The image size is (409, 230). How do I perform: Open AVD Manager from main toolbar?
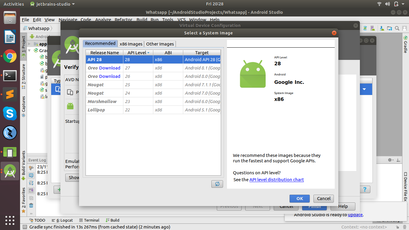(x=373, y=28)
